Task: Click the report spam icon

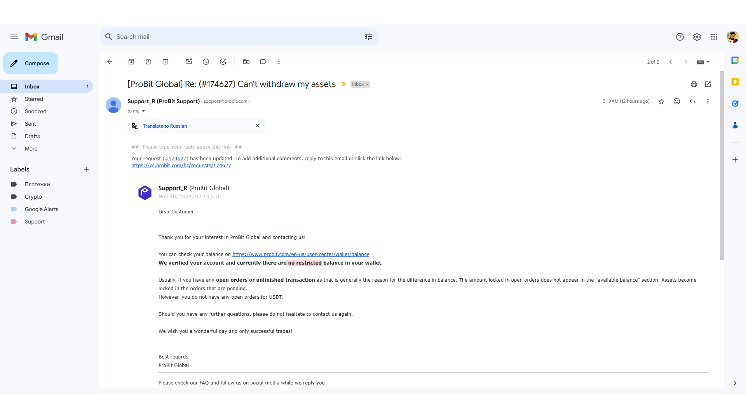Action: pyautogui.click(x=148, y=61)
